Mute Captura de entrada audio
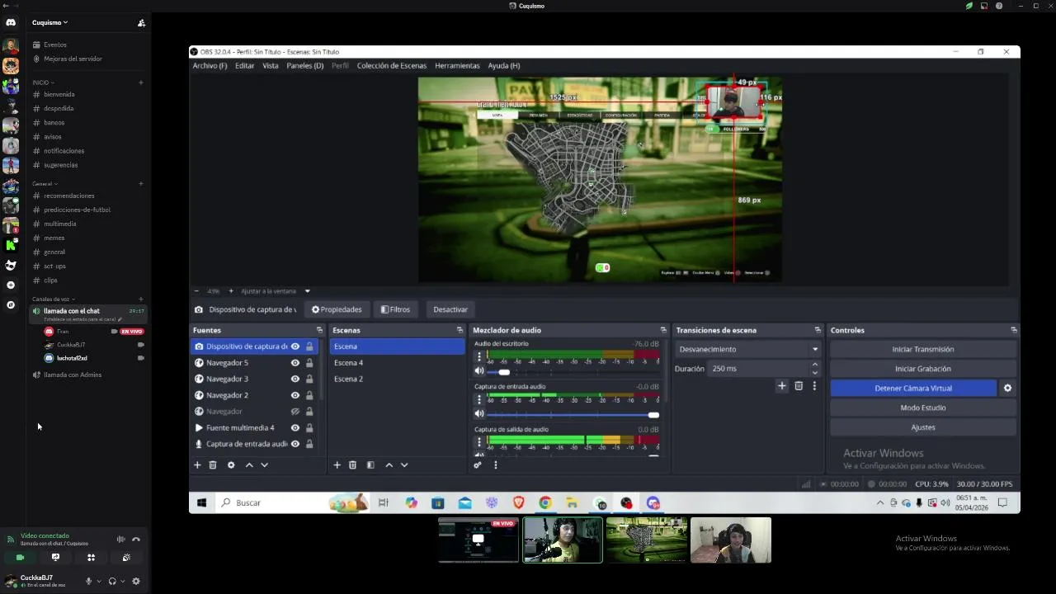The image size is (1056, 594). point(478,414)
